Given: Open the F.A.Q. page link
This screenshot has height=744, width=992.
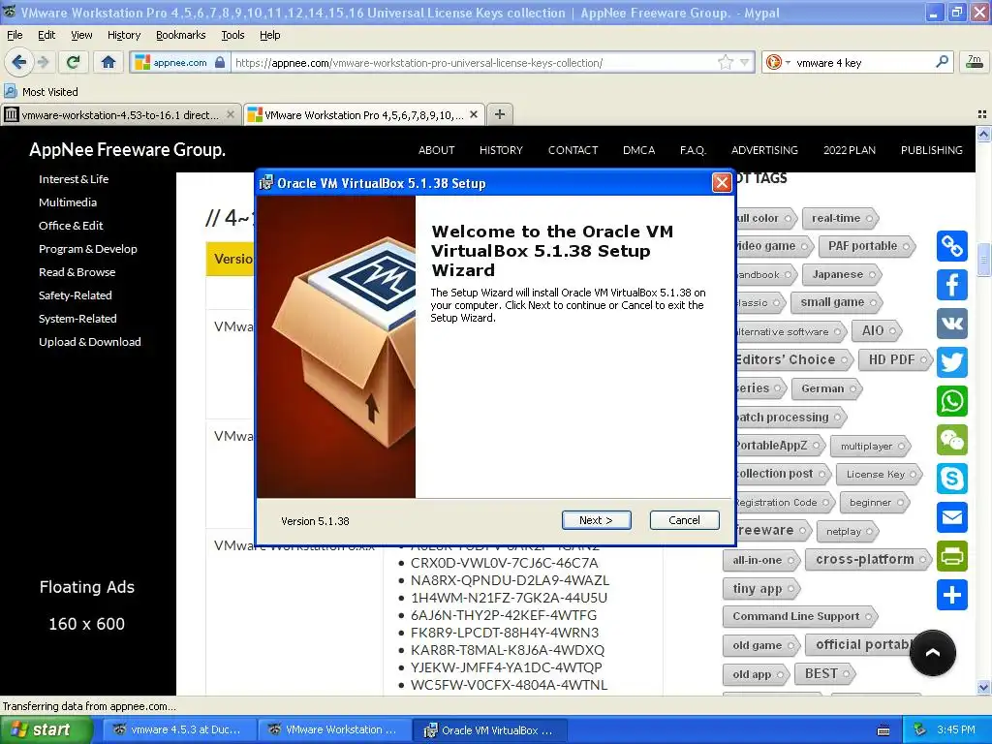Looking at the screenshot, I should pyautogui.click(x=693, y=150).
